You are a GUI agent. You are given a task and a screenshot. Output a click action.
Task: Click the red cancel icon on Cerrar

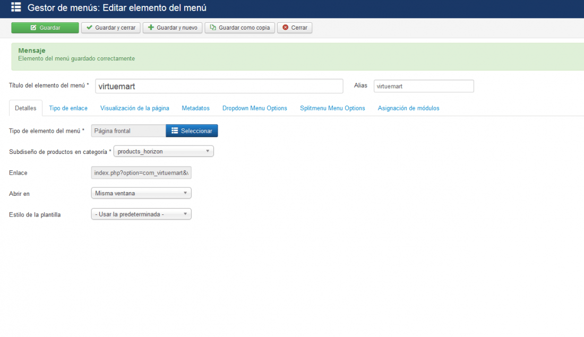point(286,28)
